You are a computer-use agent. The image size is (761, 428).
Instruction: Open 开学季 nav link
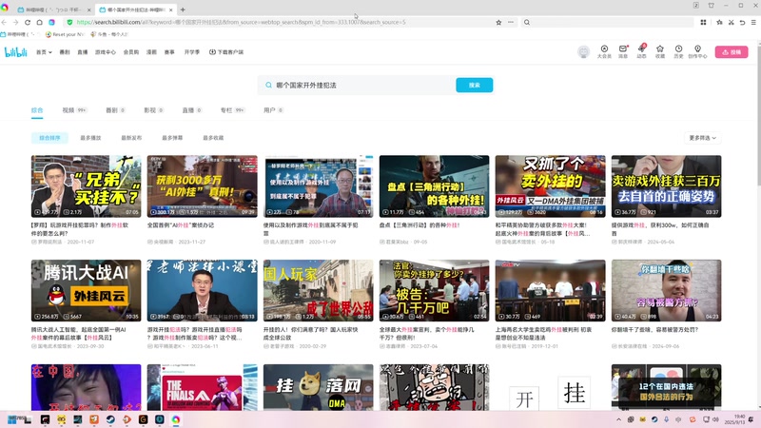point(192,52)
